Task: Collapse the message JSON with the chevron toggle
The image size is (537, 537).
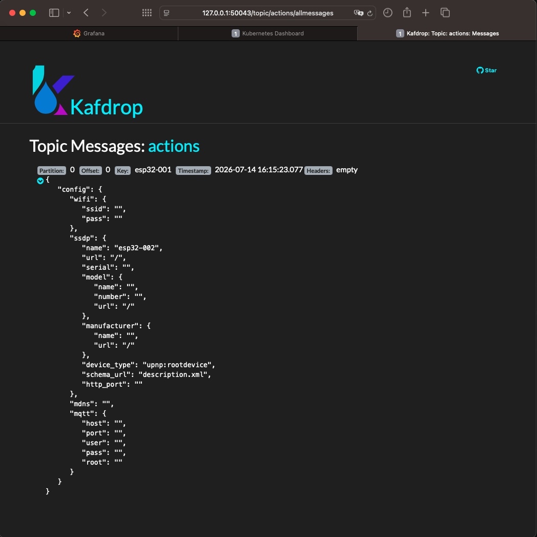Action: [40, 181]
